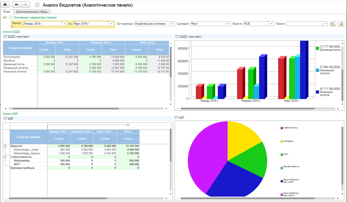Open the Период с date dropdown

coord(64,24)
